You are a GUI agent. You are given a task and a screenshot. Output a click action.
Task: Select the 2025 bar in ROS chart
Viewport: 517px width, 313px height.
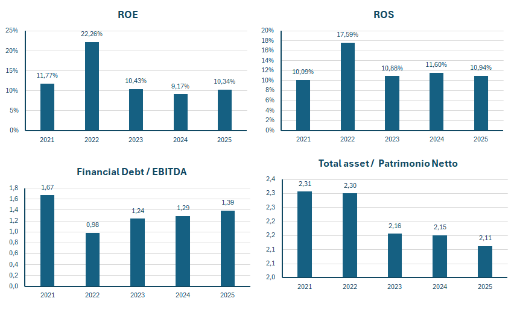pyautogui.click(x=481, y=103)
